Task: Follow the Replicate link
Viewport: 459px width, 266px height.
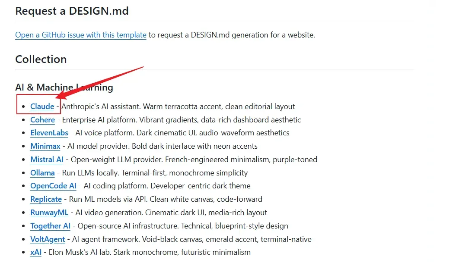Action: pos(46,200)
